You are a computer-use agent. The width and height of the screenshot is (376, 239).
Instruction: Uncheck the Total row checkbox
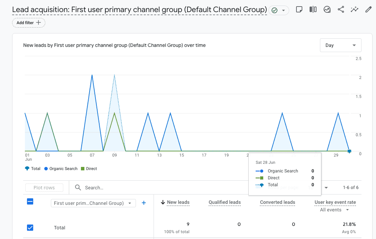[30, 228]
